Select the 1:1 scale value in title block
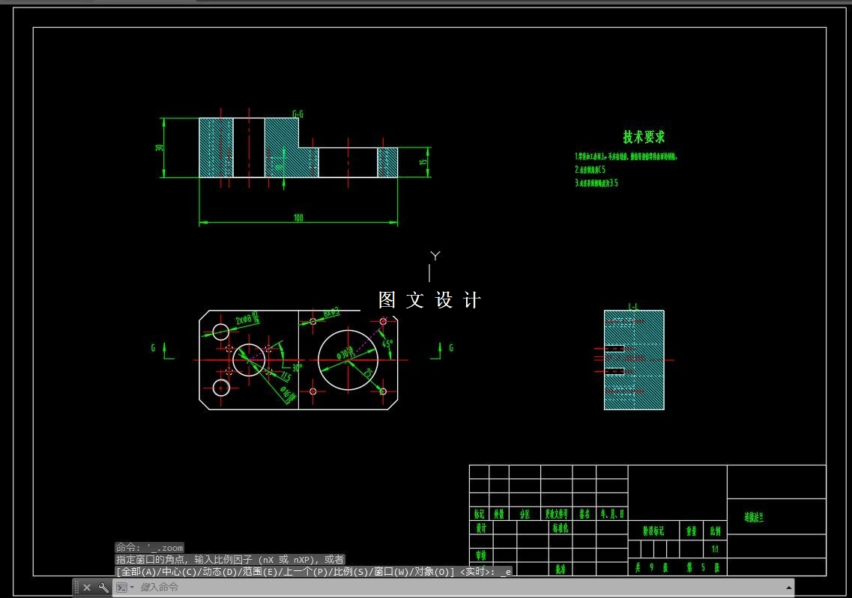 pos(715,549)
